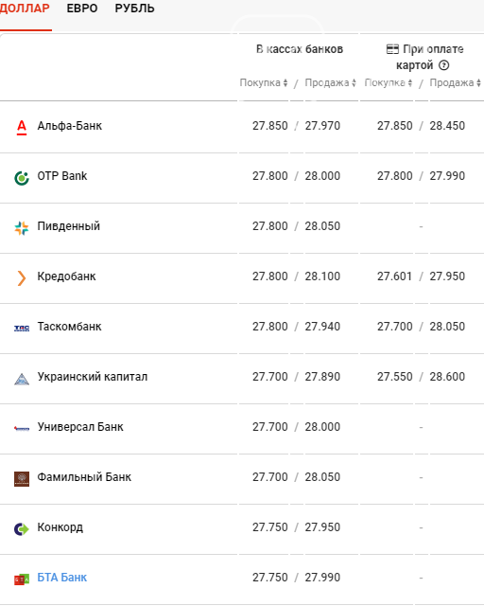Select the ДОЛЛАР currency tab
This screenshot has width=484, height=606.
point(25,9)
